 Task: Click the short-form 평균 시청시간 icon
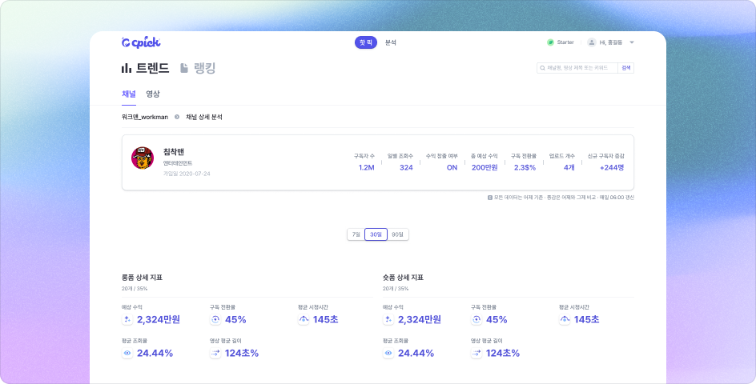pyautogui.click(x=565, y=319)
